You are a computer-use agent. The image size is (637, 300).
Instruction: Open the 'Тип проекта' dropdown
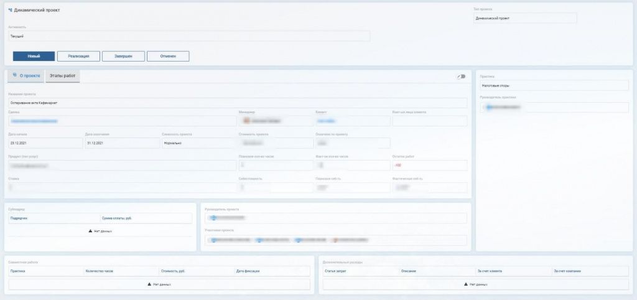pyautogui.click(x=524, y=19)
